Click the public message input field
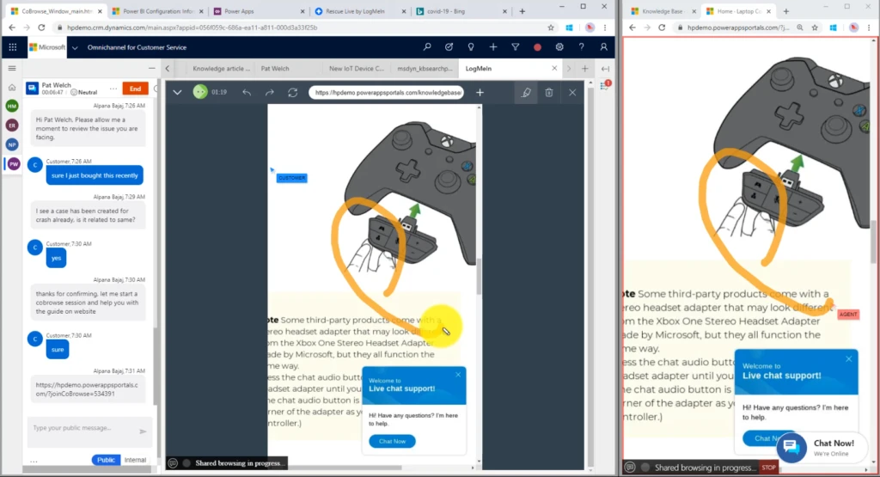Screen dimensions: 880x477 [82, 428]
